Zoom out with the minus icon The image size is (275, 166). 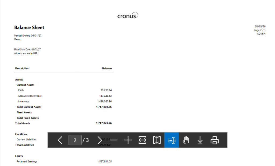tap(114, 140)
